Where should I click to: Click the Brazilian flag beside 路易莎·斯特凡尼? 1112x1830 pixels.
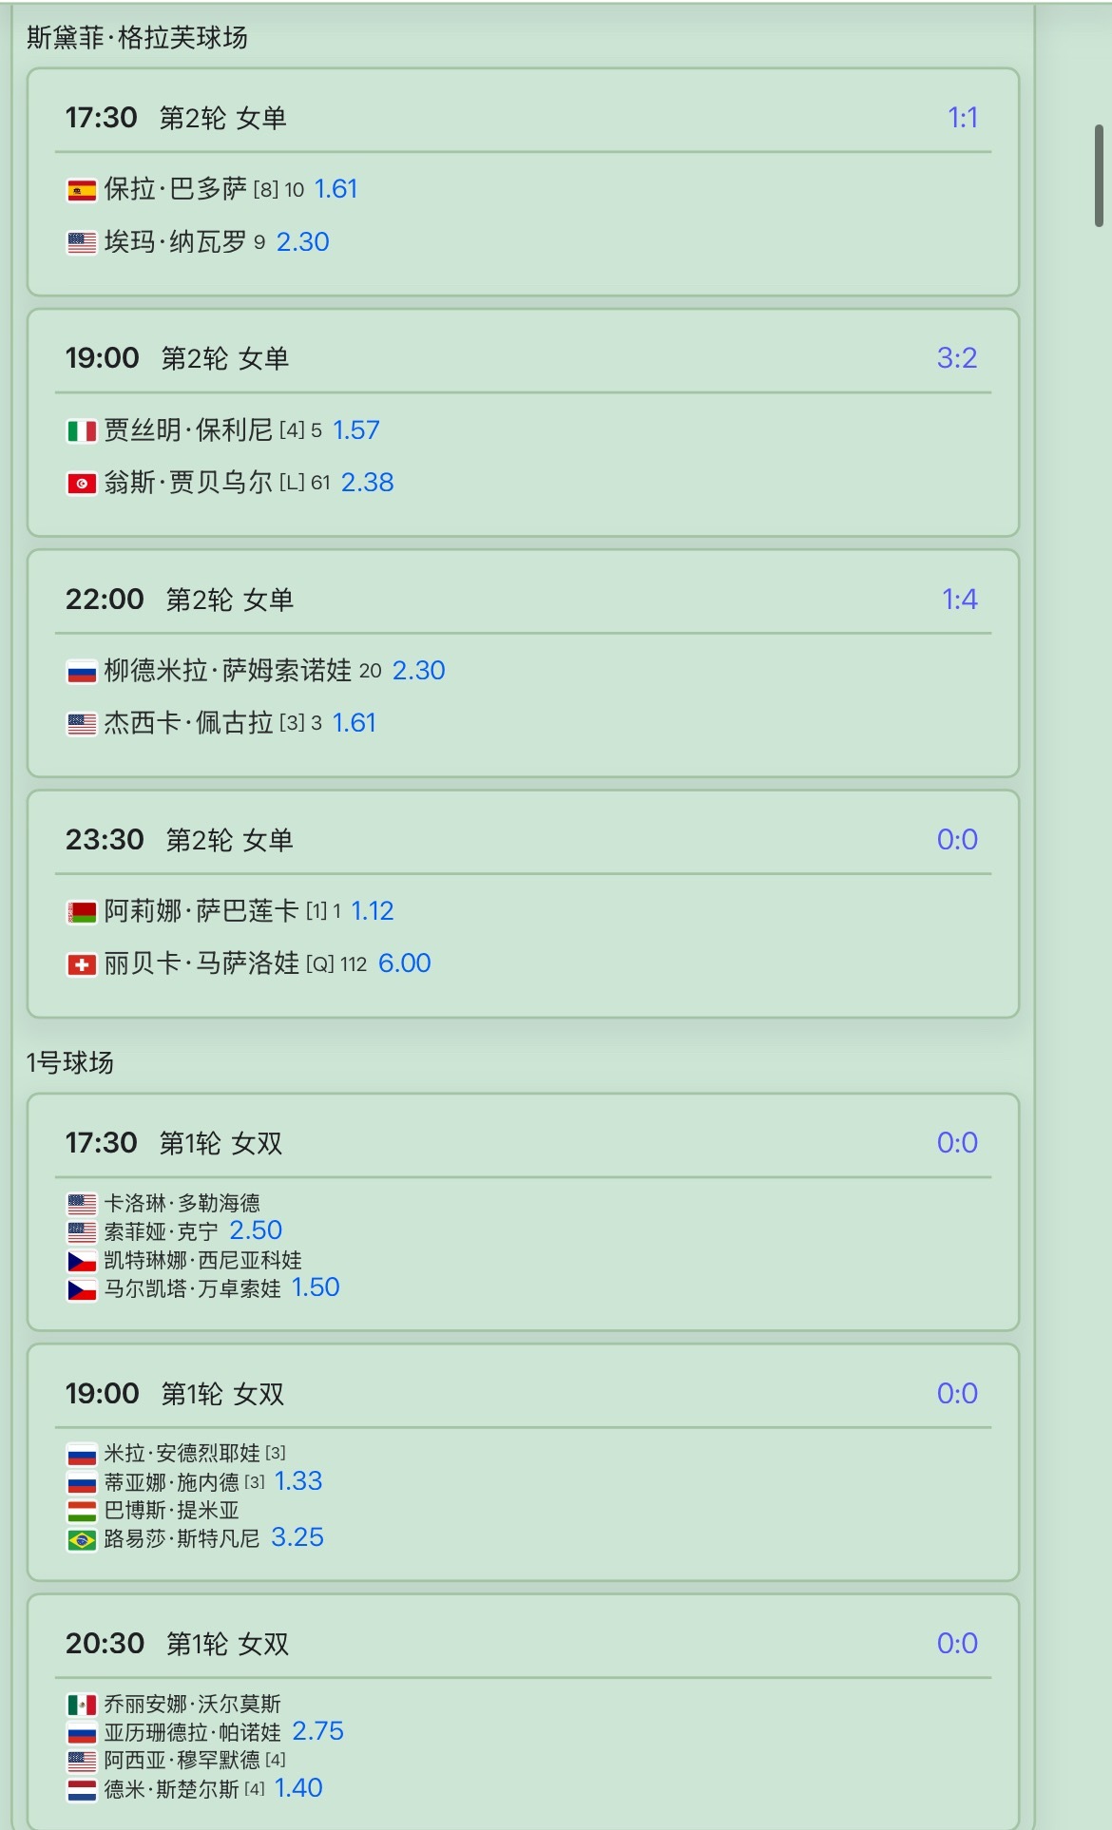pos(82,1539)
